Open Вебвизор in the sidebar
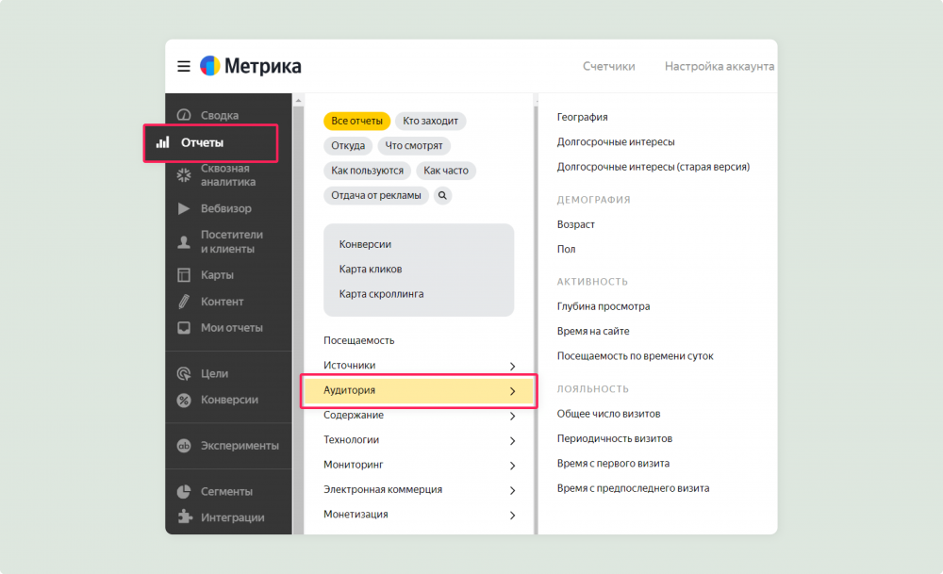The width and height of the screenshot is (943, 574). tap(228, 208)
